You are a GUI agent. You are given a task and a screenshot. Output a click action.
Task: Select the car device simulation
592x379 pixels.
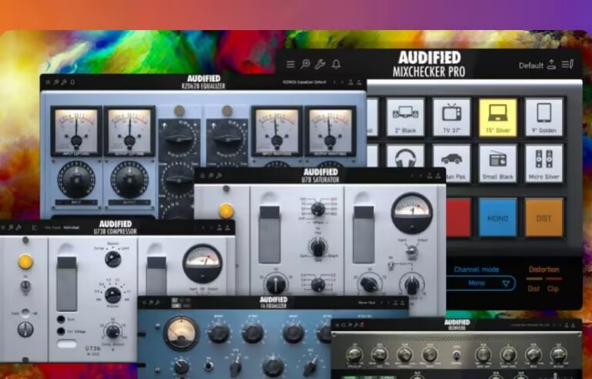[x=452, y=163]
